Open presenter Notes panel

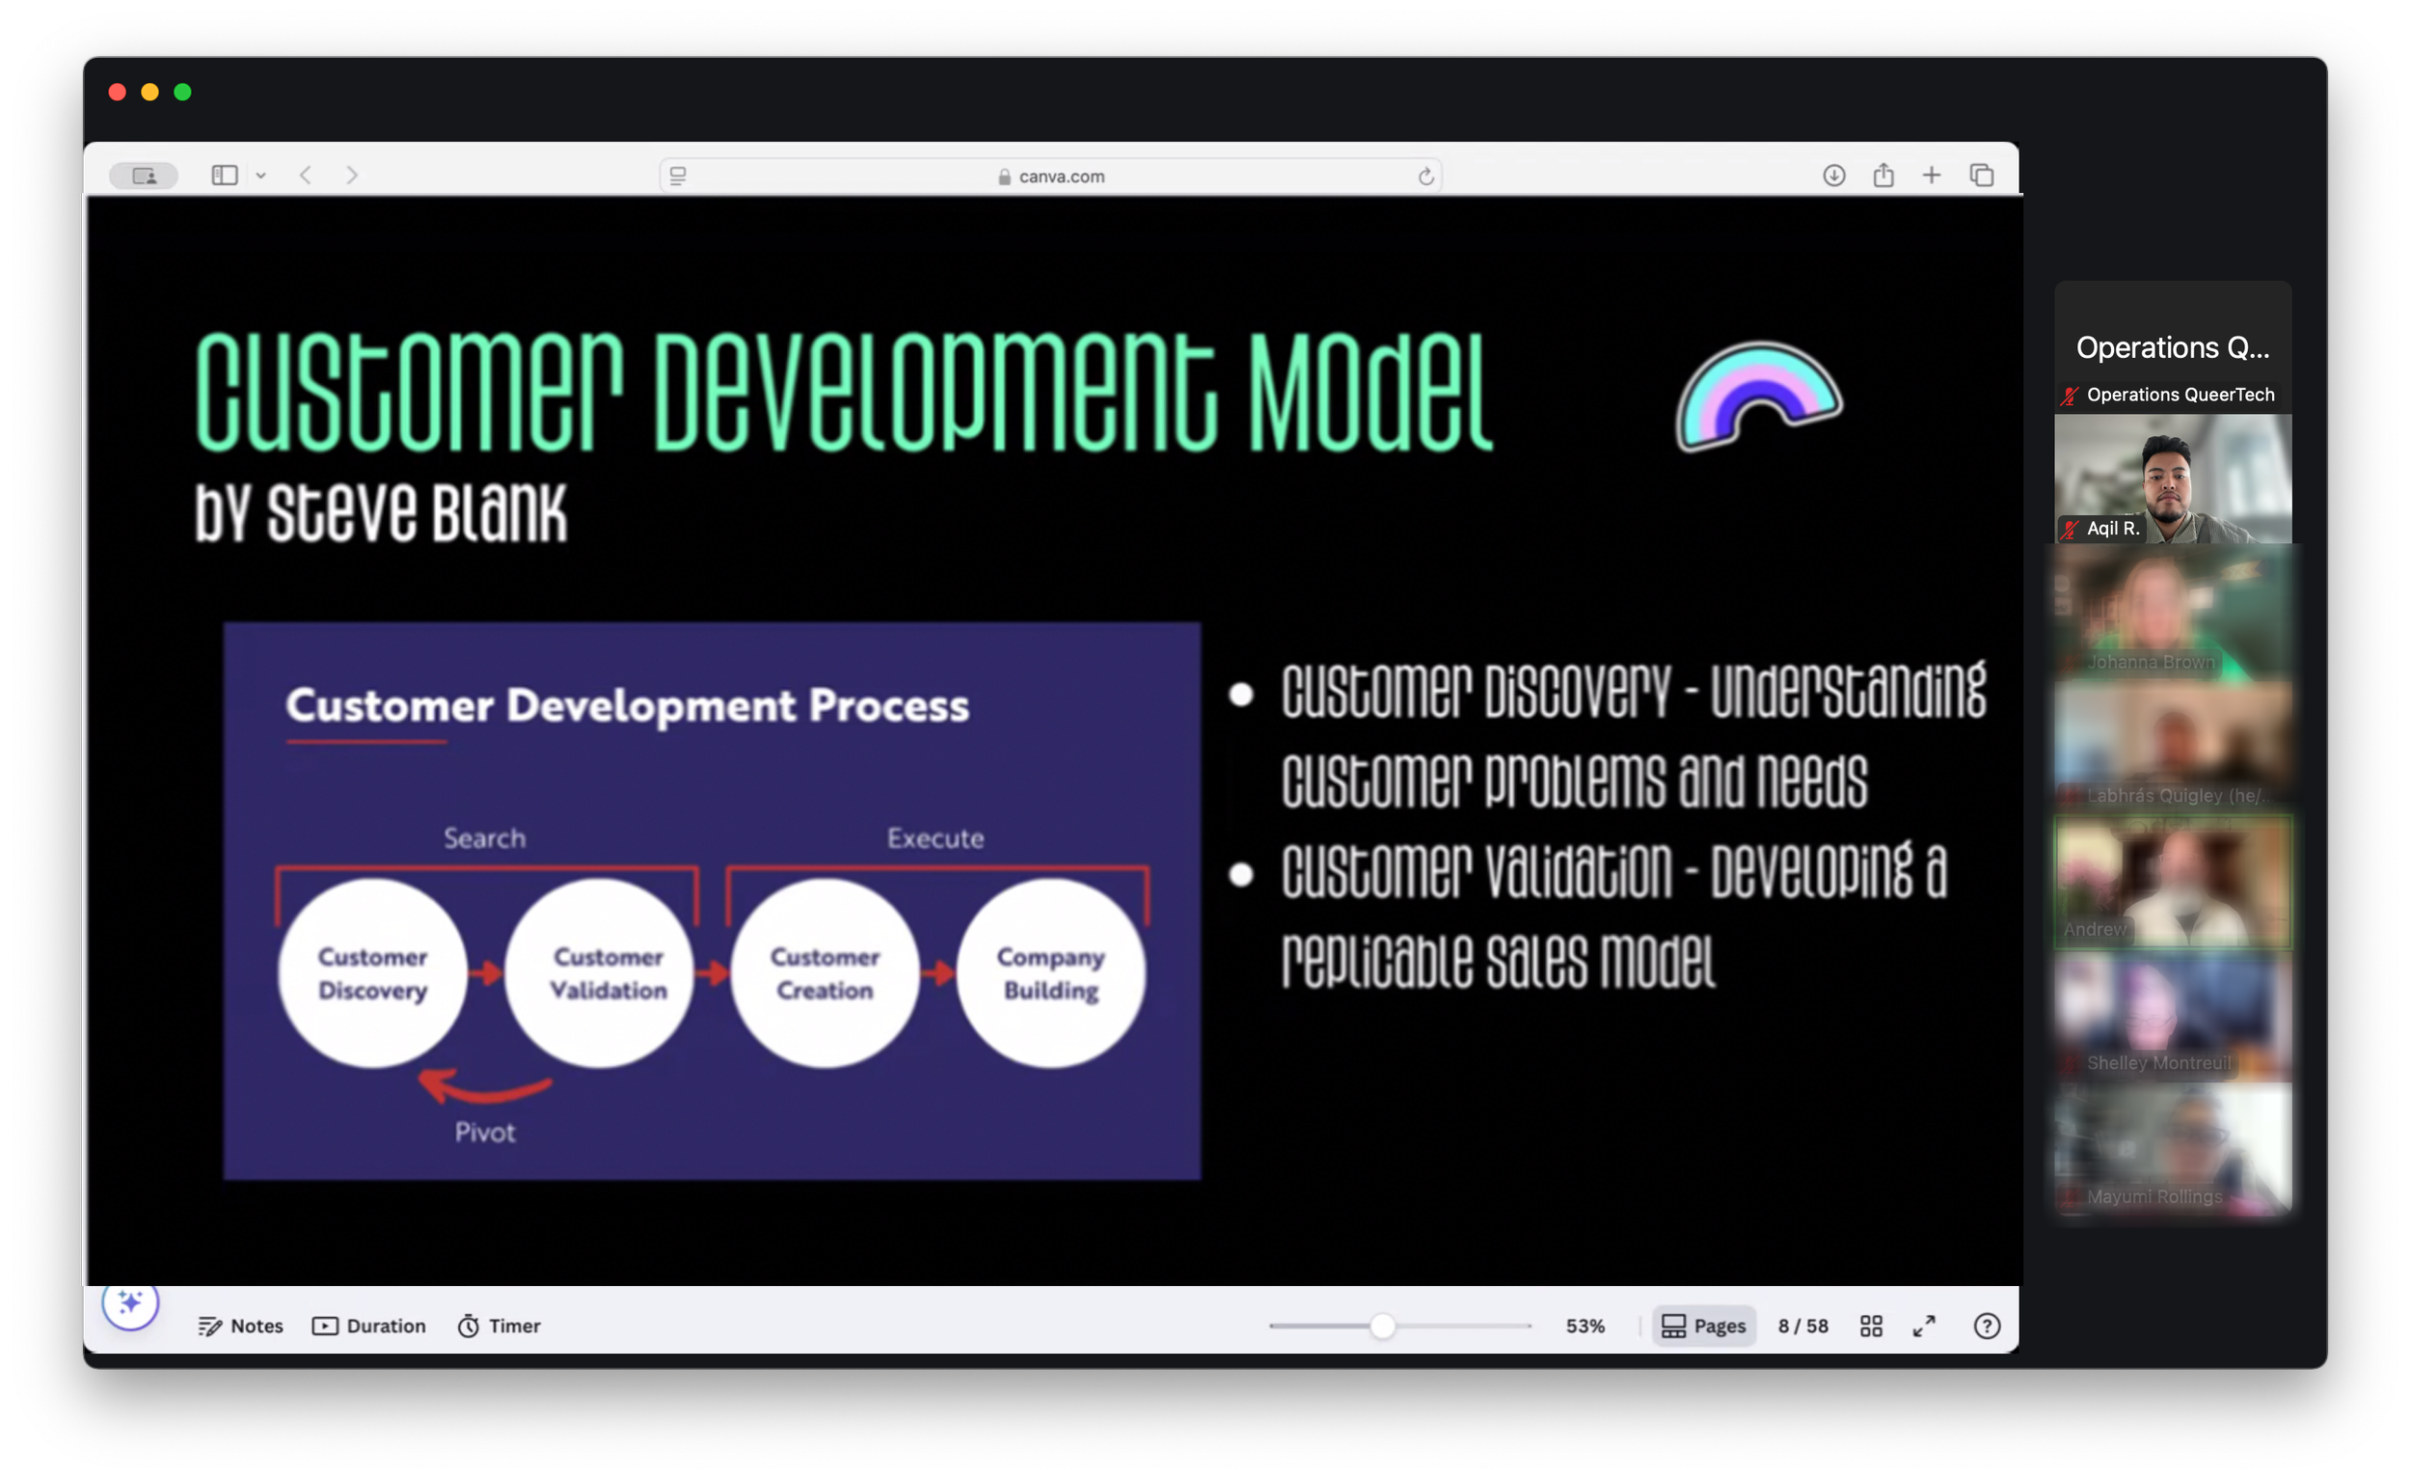click(240, 1326)
